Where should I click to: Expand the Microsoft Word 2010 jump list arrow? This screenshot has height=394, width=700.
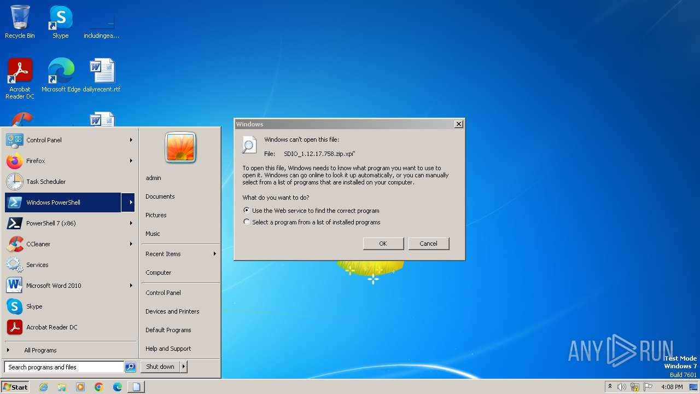131,286
